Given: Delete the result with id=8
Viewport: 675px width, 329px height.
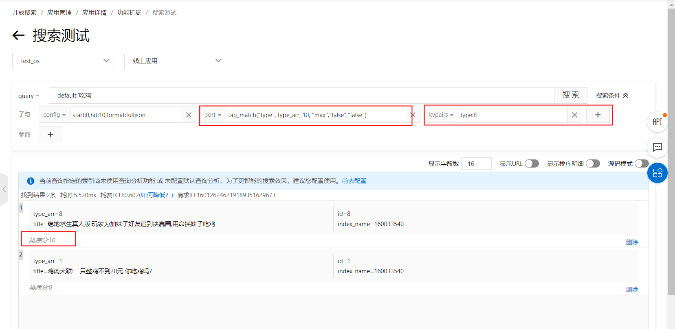Looking at the screenshot, I should pyautogui.click(x=632, y=242).
